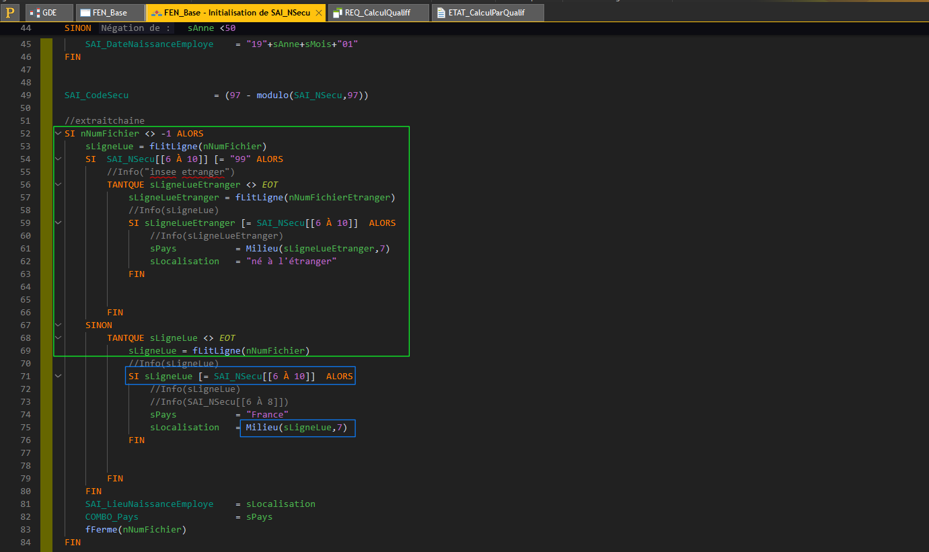This screenshot has height=552, width=929.
Task: Collapse the SI nNumFichier block on line 52
Action: [x=59, y=134]
